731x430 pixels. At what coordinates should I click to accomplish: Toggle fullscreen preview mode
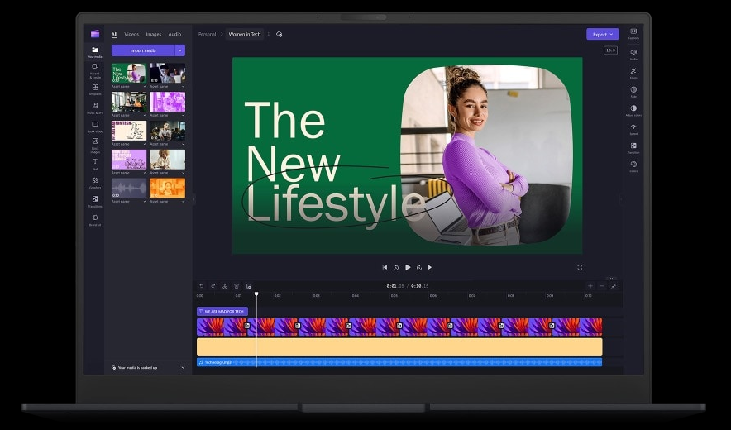[579, 267]
